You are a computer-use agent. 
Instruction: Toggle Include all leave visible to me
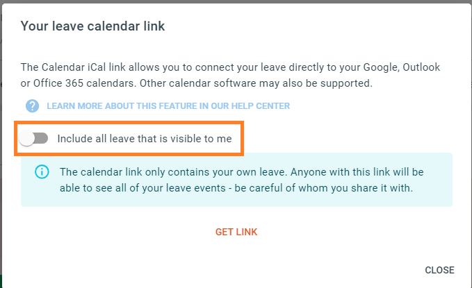point(33,138)
